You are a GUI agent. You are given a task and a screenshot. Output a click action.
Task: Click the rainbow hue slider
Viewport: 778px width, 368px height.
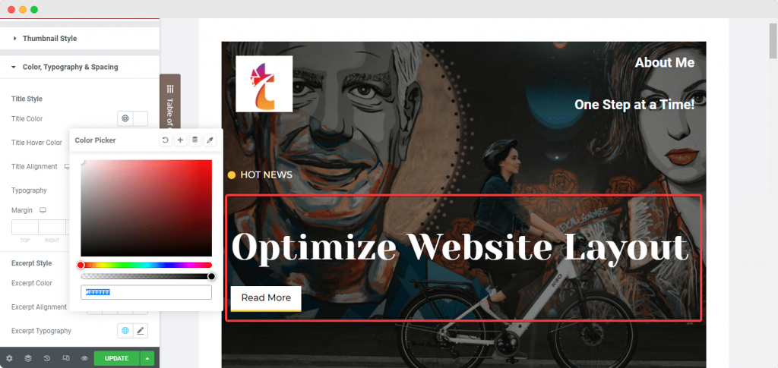tap(147, 265)
